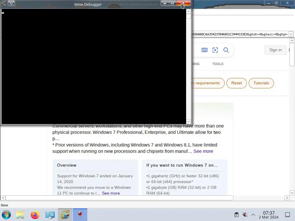The height and width of the screenshot is (221, 295).
Task: Click the visual search camera icon
Action: (x=215, y=50)
